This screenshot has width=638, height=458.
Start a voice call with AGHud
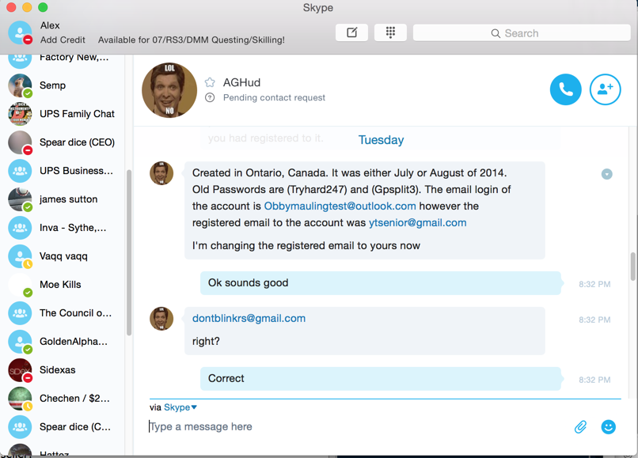tap(566, 89)
